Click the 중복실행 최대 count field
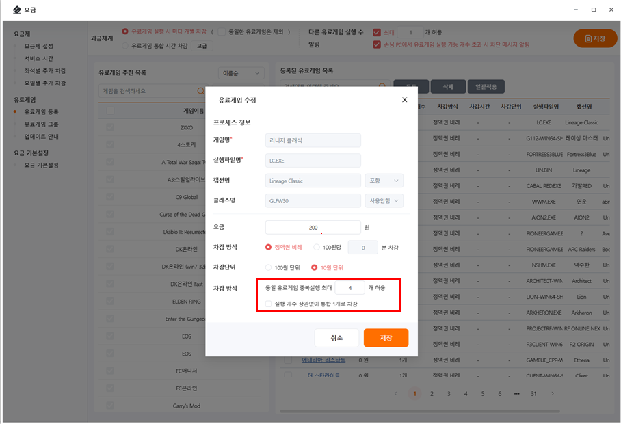This screenshot has height=424, width=621. click(349, 289)
